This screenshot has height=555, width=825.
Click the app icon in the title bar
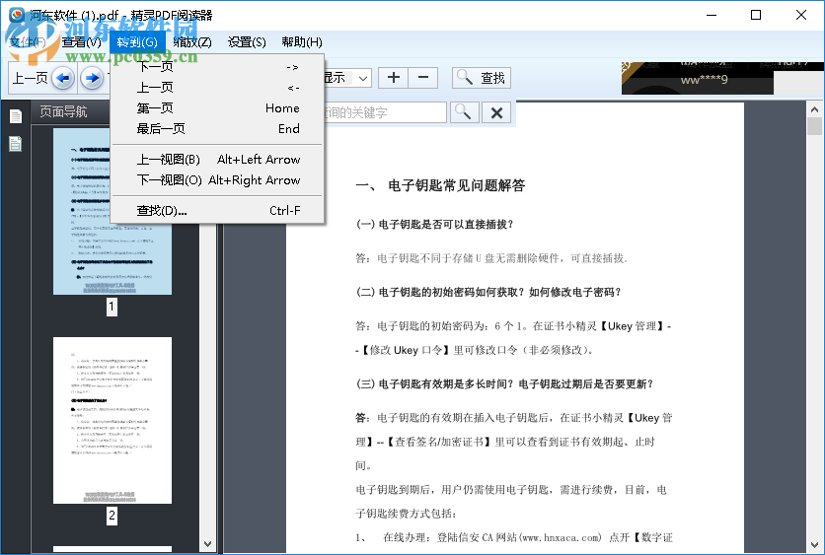tap(17, 15)
